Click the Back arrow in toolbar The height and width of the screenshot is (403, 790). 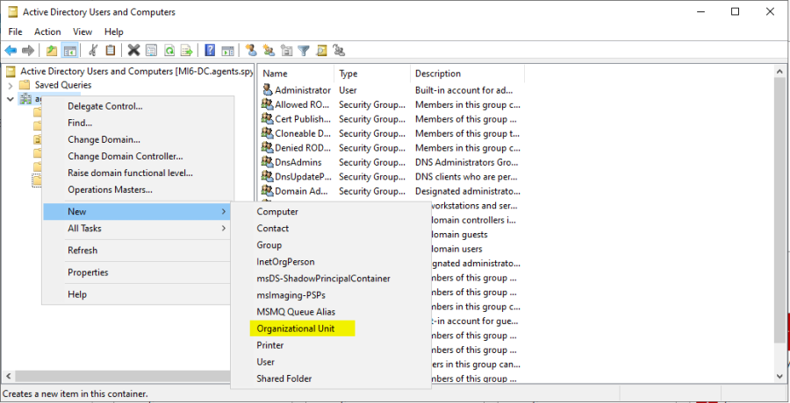[11, 51]
